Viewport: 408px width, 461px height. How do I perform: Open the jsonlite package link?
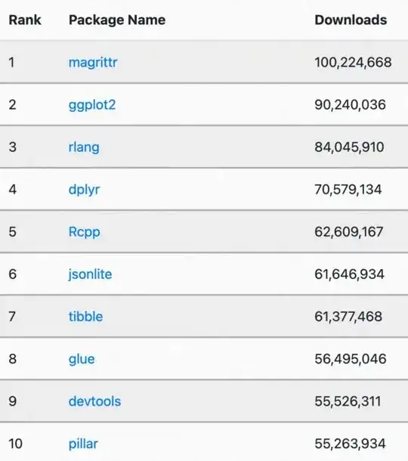(90, 274)
